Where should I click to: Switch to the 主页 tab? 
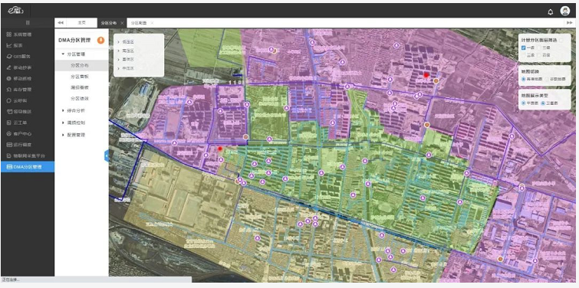pos(81,23)
